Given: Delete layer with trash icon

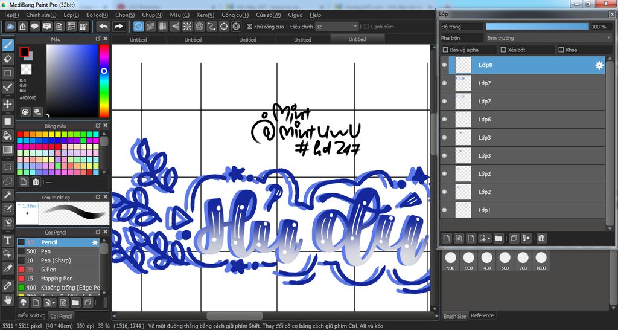Looking at the screenshot, I should tap(541, 238).
